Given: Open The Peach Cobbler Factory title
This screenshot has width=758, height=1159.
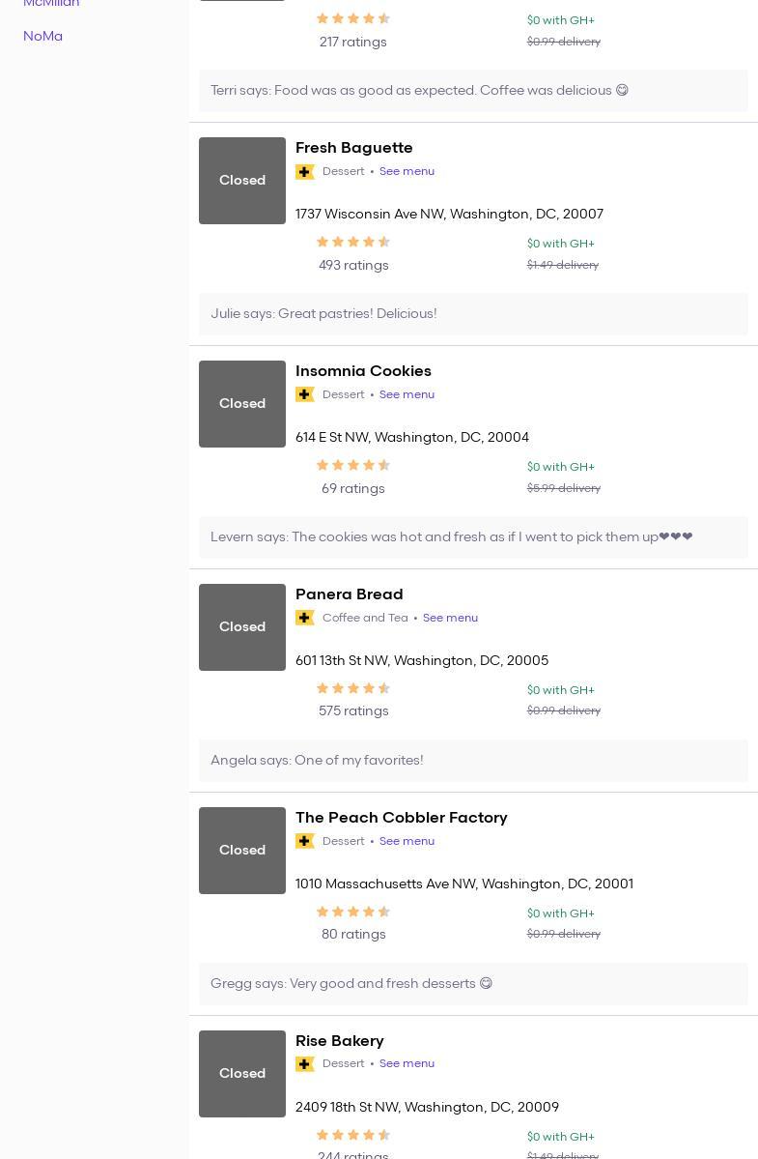Looking at the screenshot, I should pyautogui.click(x=401, y=818).
